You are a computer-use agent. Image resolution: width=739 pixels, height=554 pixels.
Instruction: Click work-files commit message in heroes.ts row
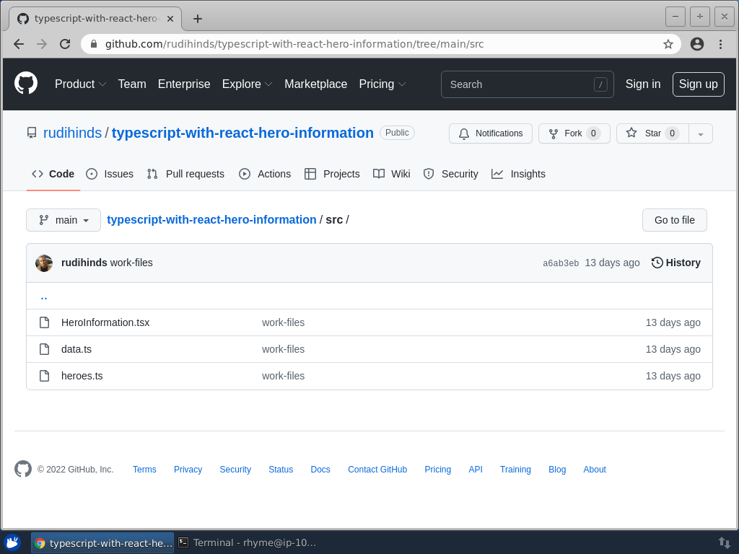pyautogui.click(x=283, y=376)
